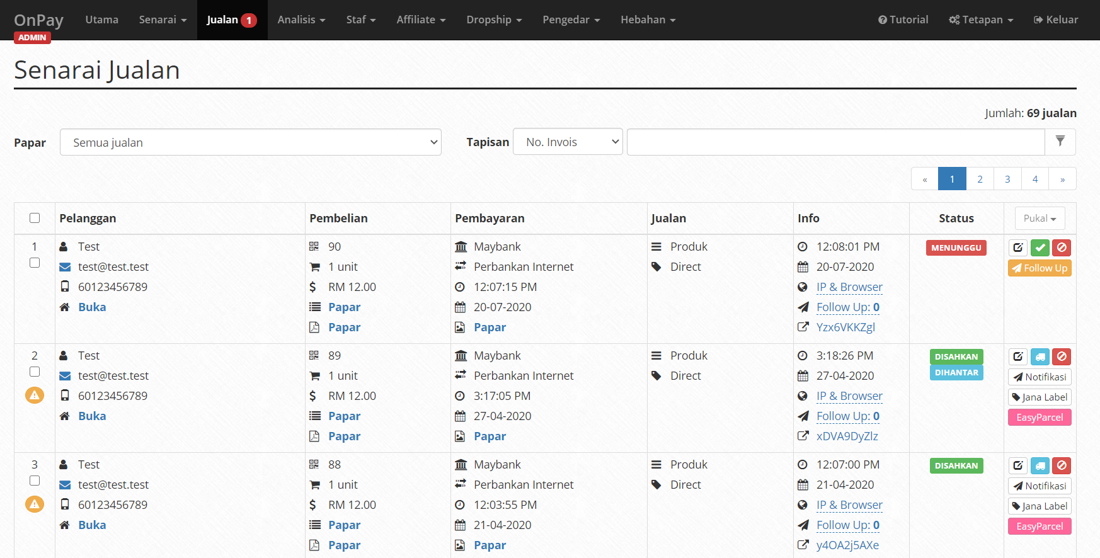Go to page 2 of sales list
Viewport: 1100px width, 558px height.
tap(980, 179)
